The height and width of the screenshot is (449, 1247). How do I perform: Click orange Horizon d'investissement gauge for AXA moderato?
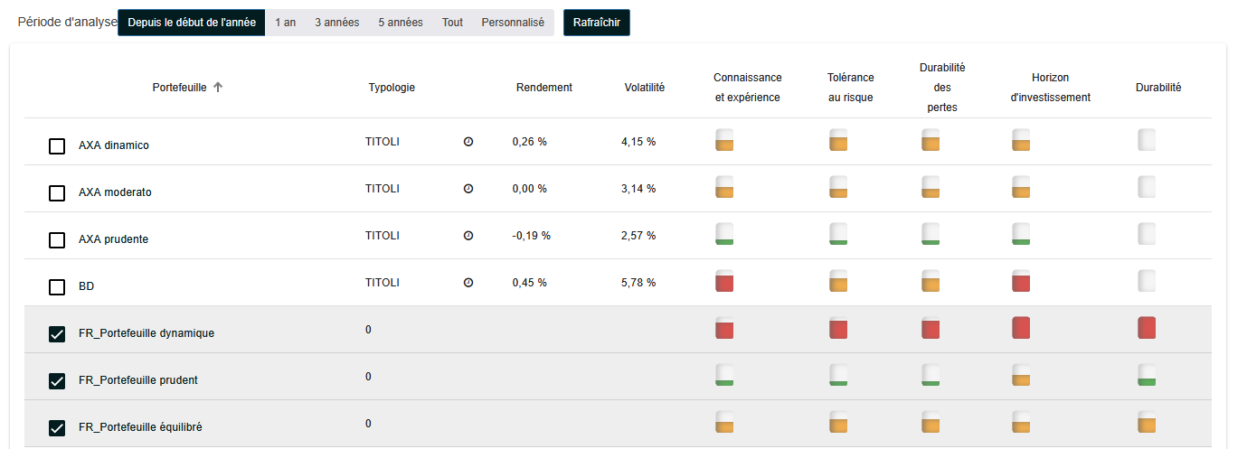point(1021,187)
